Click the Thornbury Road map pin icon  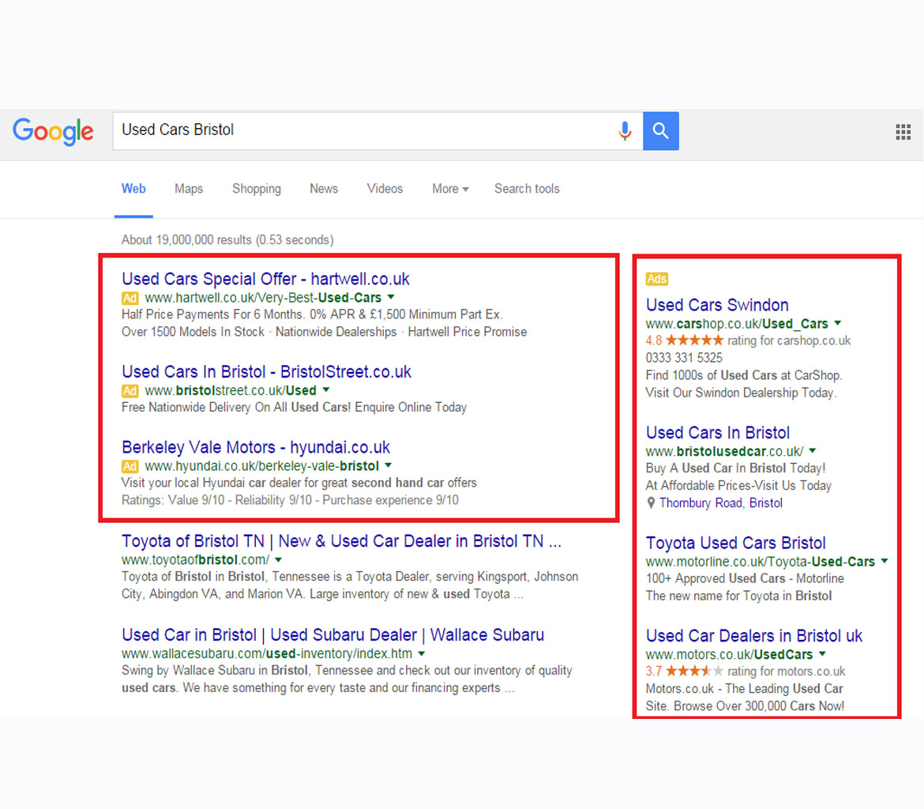click(x=651, y=503)
